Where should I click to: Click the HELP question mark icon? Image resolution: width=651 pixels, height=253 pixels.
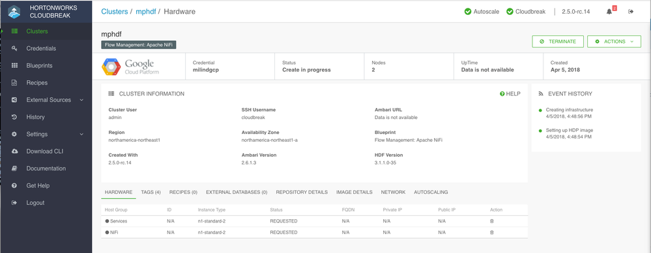[x=502, y=94]
